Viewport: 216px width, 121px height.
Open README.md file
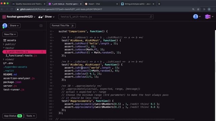tap(10, 75)
